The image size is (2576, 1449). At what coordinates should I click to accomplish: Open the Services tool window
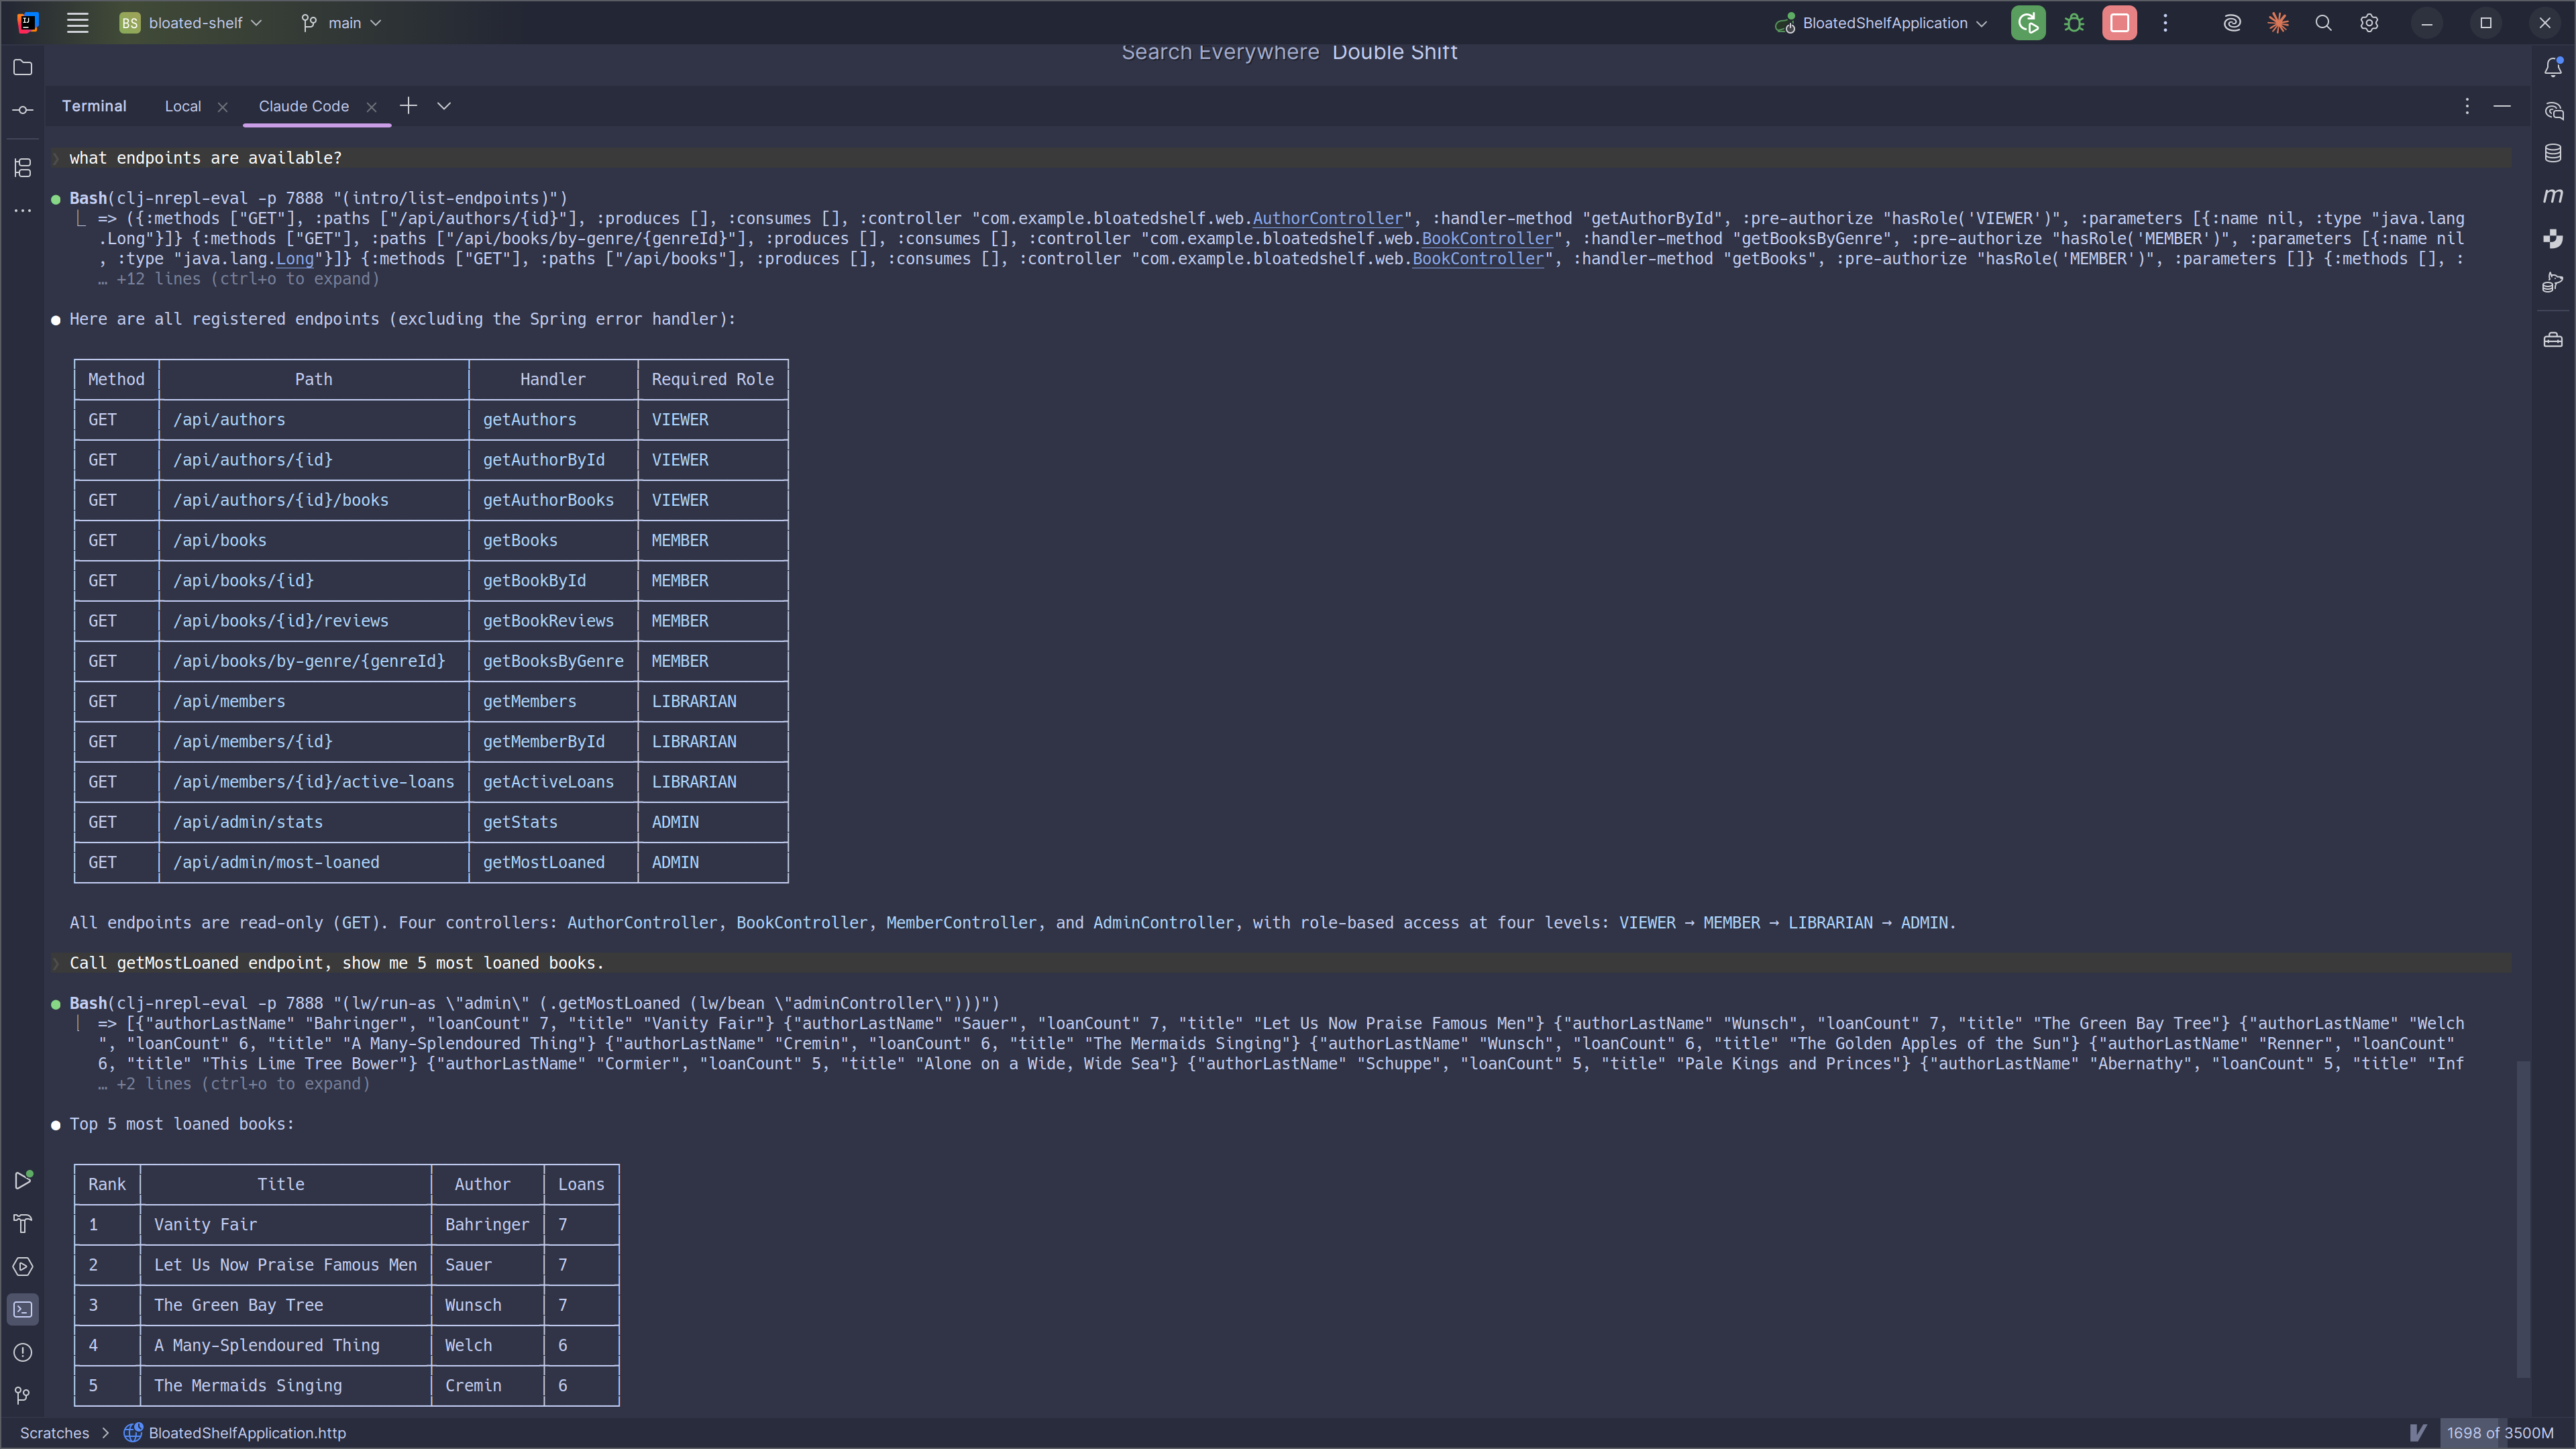(23, 1266)
